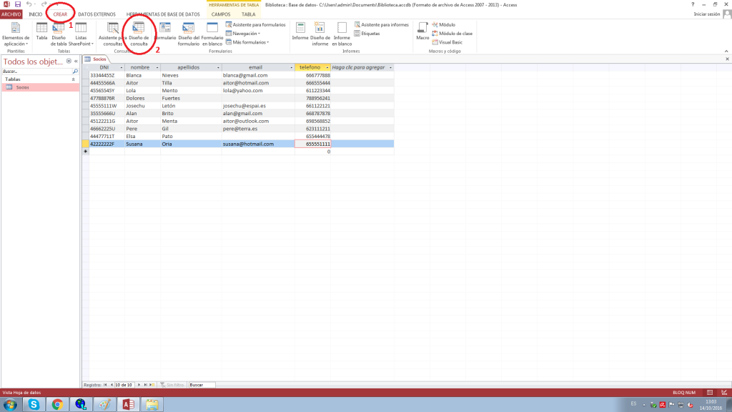Click the Etiquetas button
Screen dimensions: 732x412
tap(370, 34)
